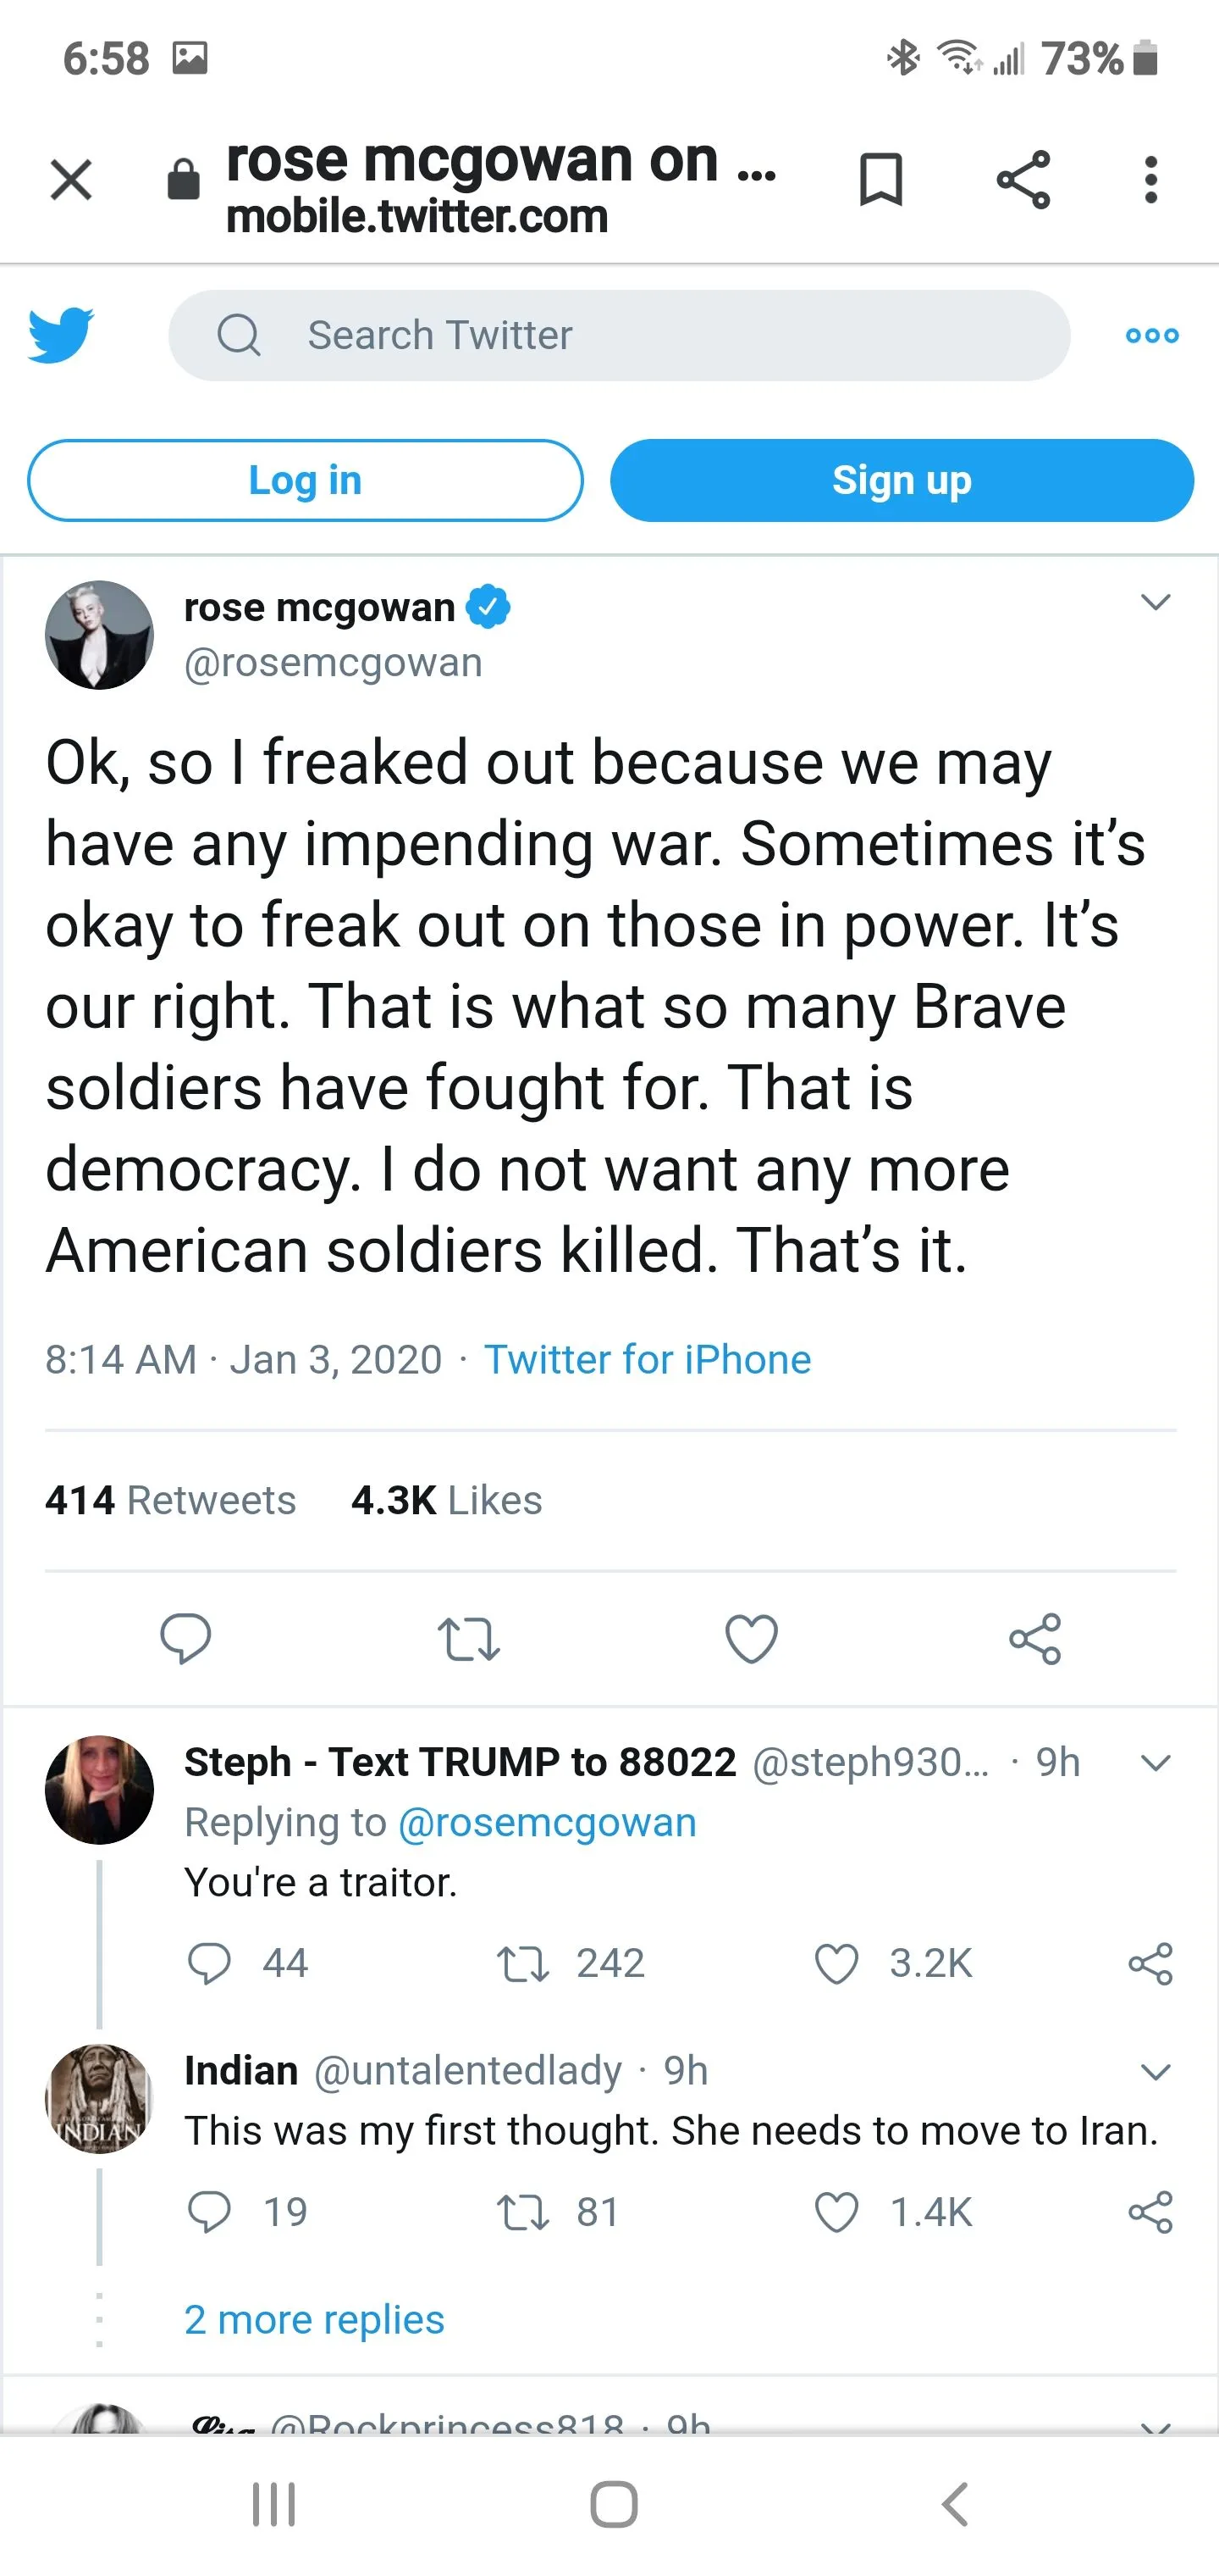The width and height of the screenshot is (1219, 2576).
Task: Tap the Twitter bird logo
Action: pyautogui.click(x=61, y=335)
